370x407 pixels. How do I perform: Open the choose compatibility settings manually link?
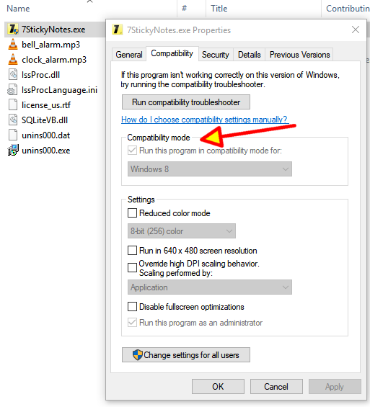[x=204, y=120]
